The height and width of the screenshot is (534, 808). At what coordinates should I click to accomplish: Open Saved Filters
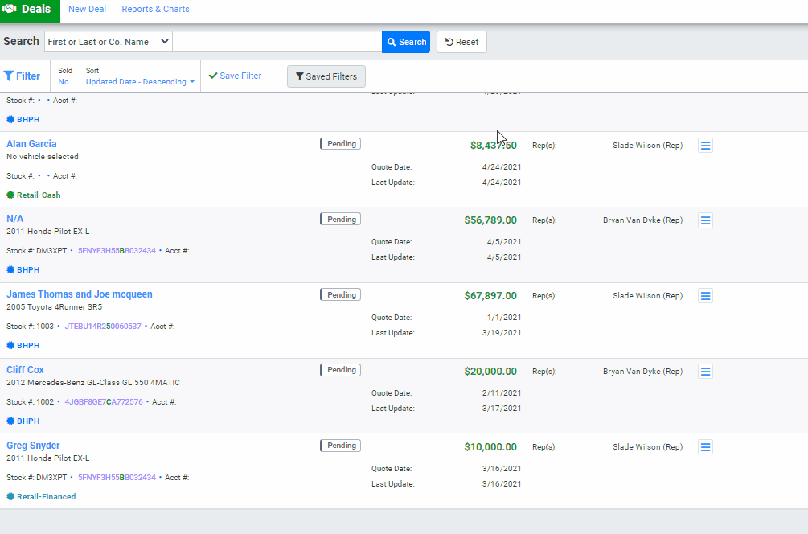click(326, 76)
